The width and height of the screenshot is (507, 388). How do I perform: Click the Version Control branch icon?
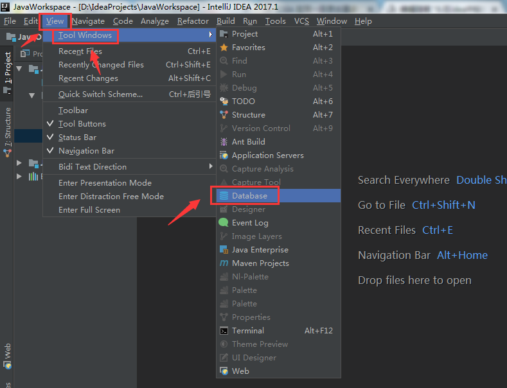224,128
